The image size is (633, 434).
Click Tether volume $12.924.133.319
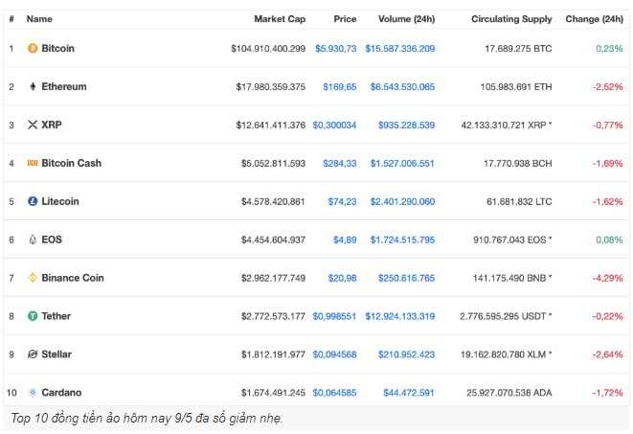pyautogui.click(x=400, y=316)
